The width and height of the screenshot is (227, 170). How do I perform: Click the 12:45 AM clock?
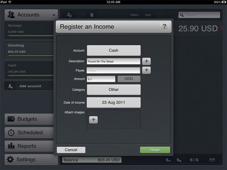pyautogui.click(x=113, y=2)
